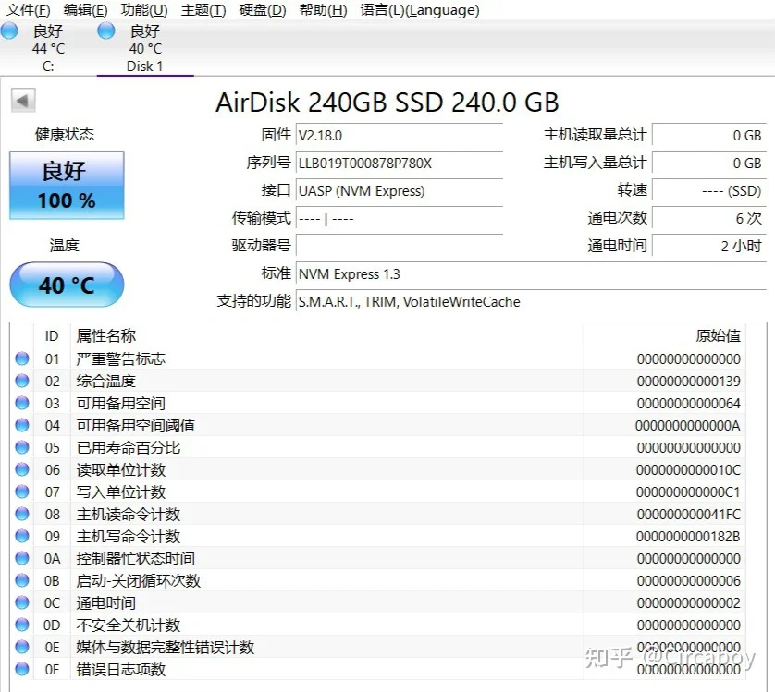
Task: Select the Disk 1 drive tab
Action: [145, 48]
